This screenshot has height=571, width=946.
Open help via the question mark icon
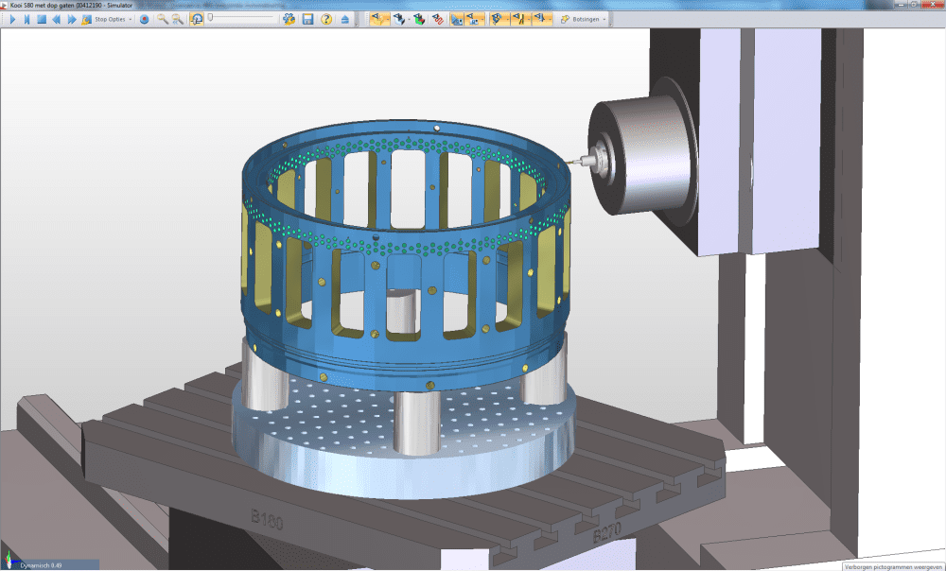[326, 19]
